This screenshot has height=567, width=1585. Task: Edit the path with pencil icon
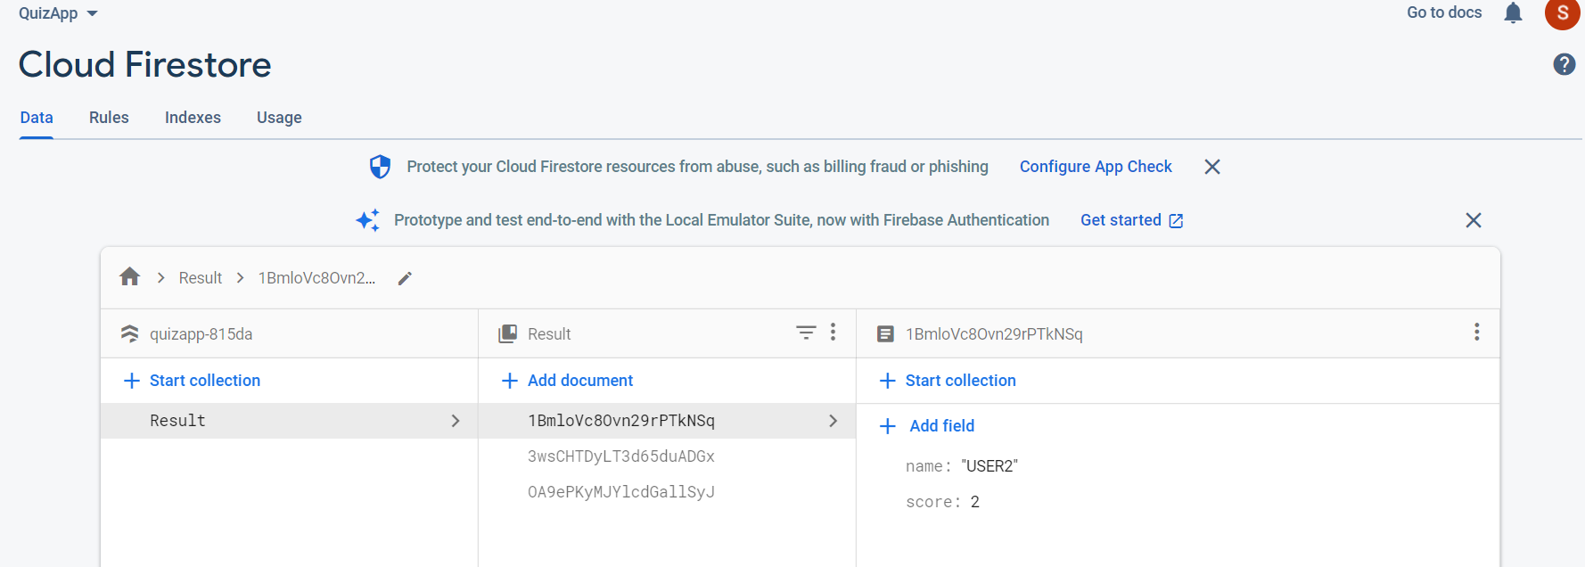405,278
